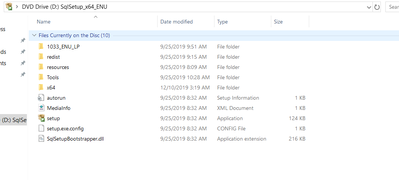Click the 9/25/2019 9:51 AM date cell
399x180 pixels.
click(183, 47)
